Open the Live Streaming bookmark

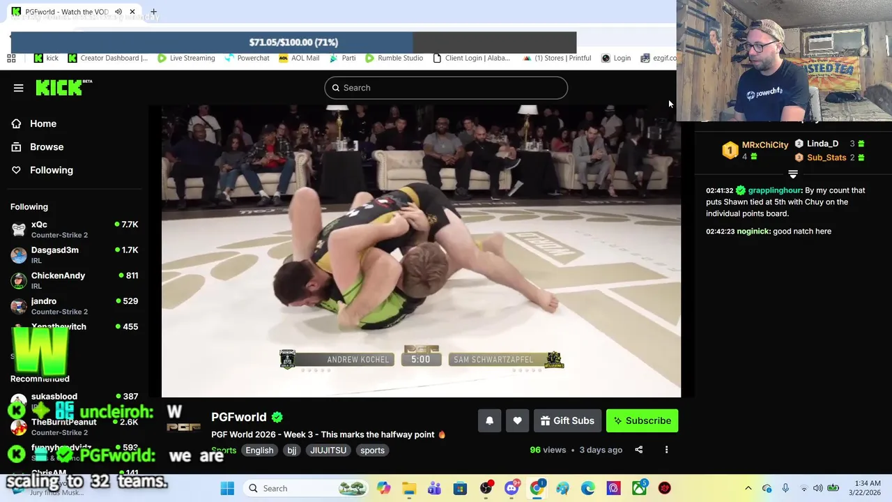pyautogui.click(x=186, y=58)
